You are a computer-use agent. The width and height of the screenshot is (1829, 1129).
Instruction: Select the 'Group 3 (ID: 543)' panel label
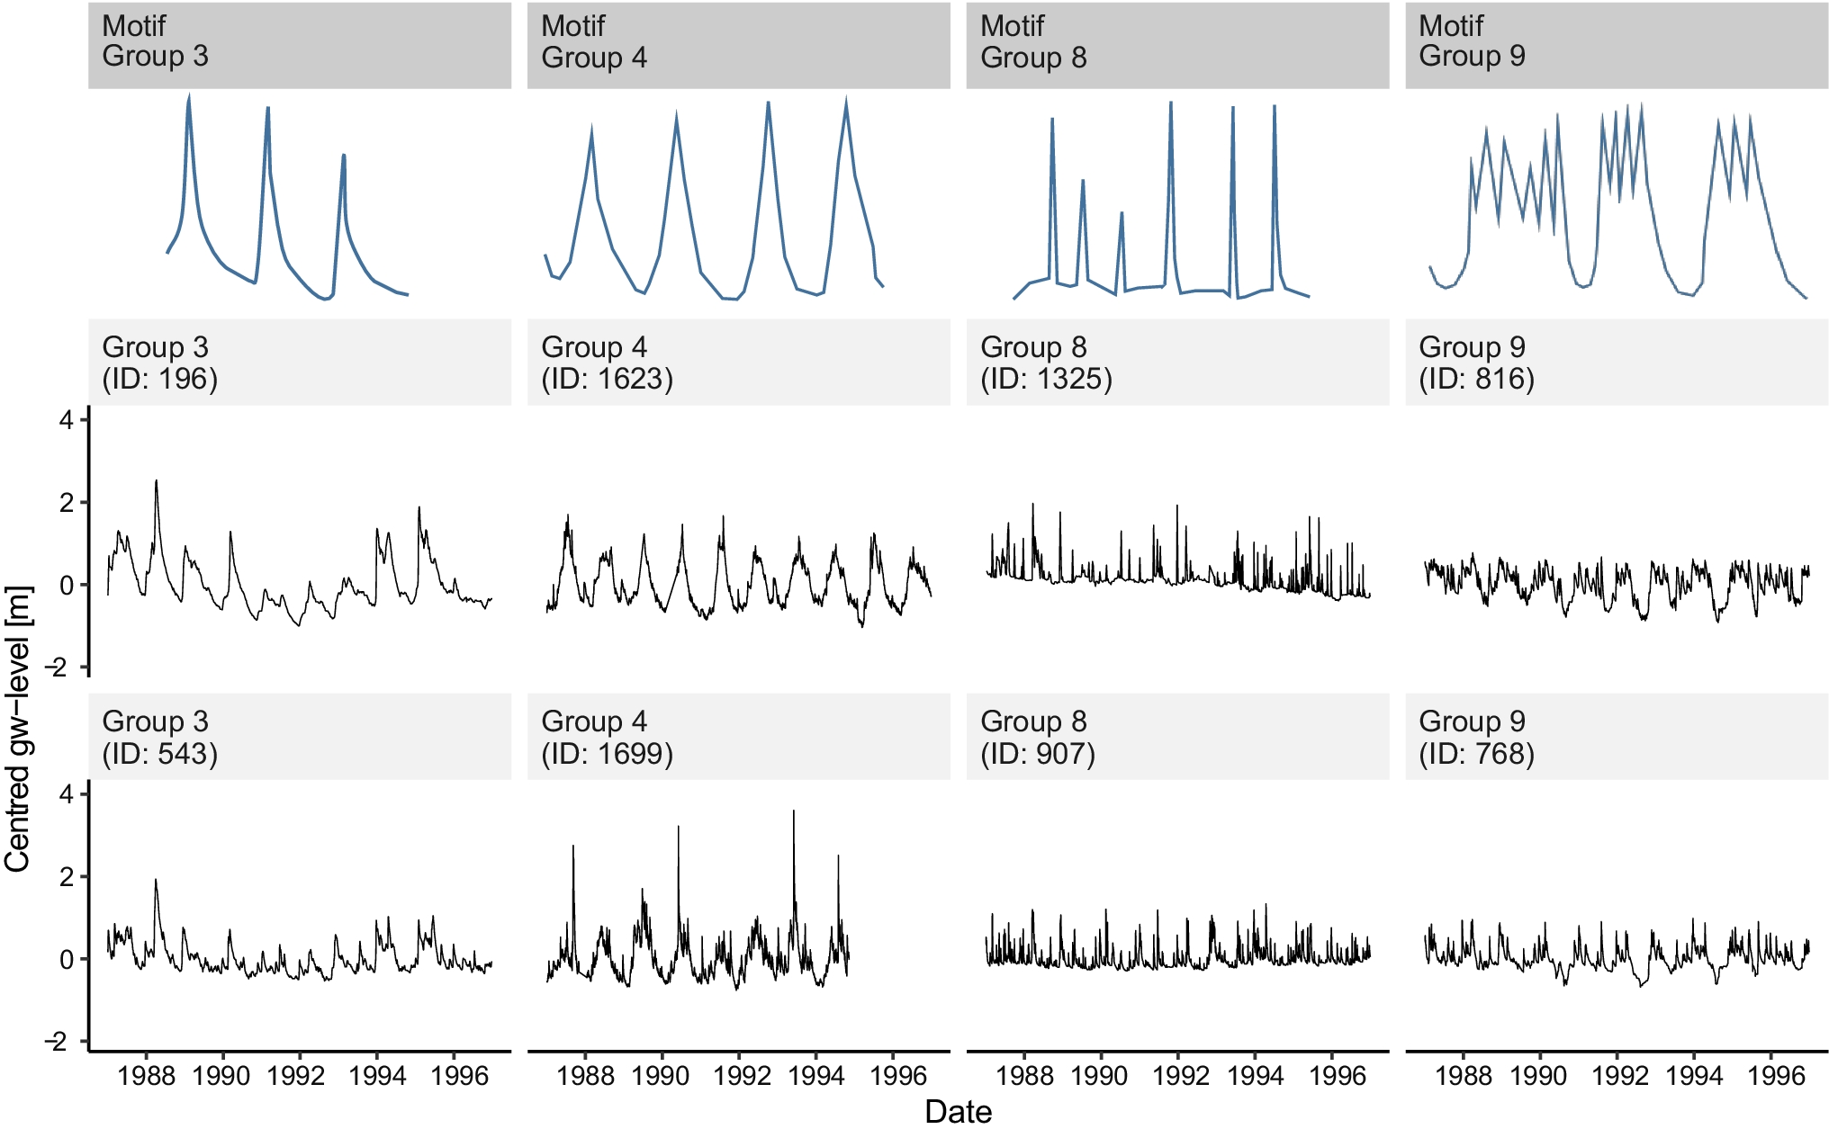(300, 736)
